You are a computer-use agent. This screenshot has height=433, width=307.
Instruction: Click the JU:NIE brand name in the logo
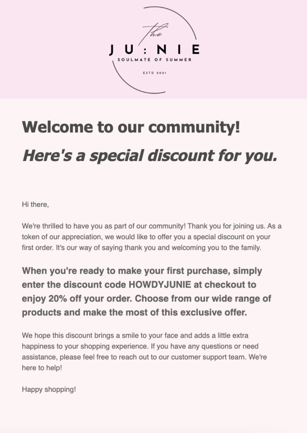[x=154, y=50]
